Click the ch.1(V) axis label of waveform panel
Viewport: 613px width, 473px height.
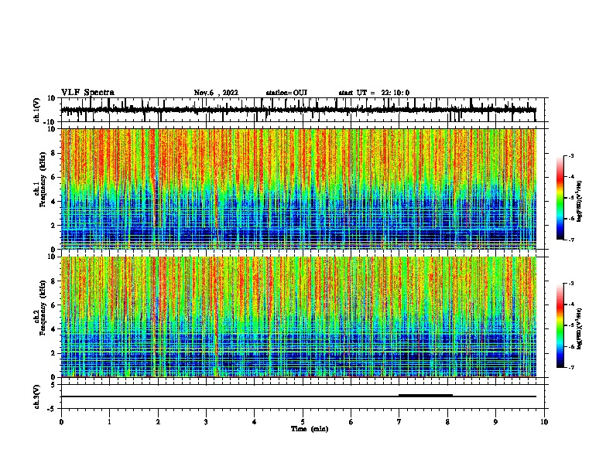(37, 110)
